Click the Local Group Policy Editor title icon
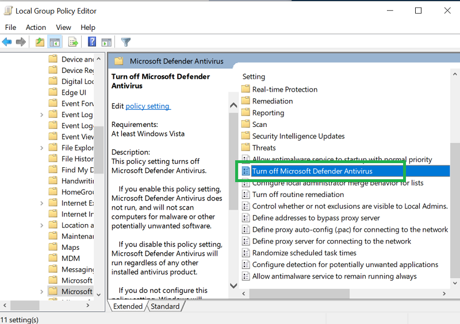460x324 pixels. 8,11
